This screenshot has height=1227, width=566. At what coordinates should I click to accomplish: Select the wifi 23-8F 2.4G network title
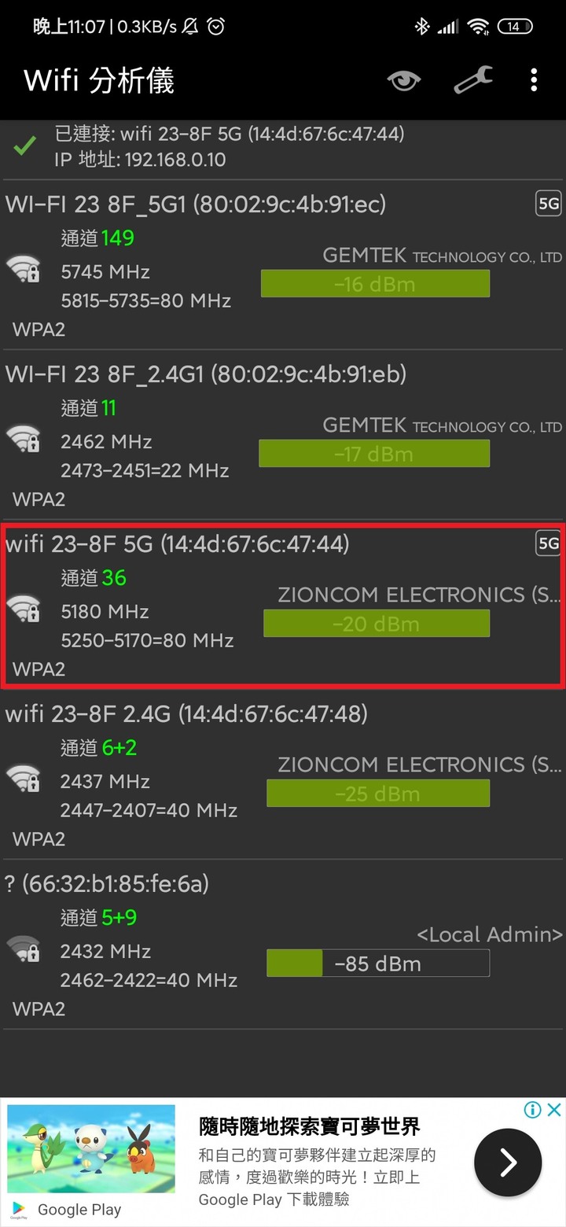(186, 714)
